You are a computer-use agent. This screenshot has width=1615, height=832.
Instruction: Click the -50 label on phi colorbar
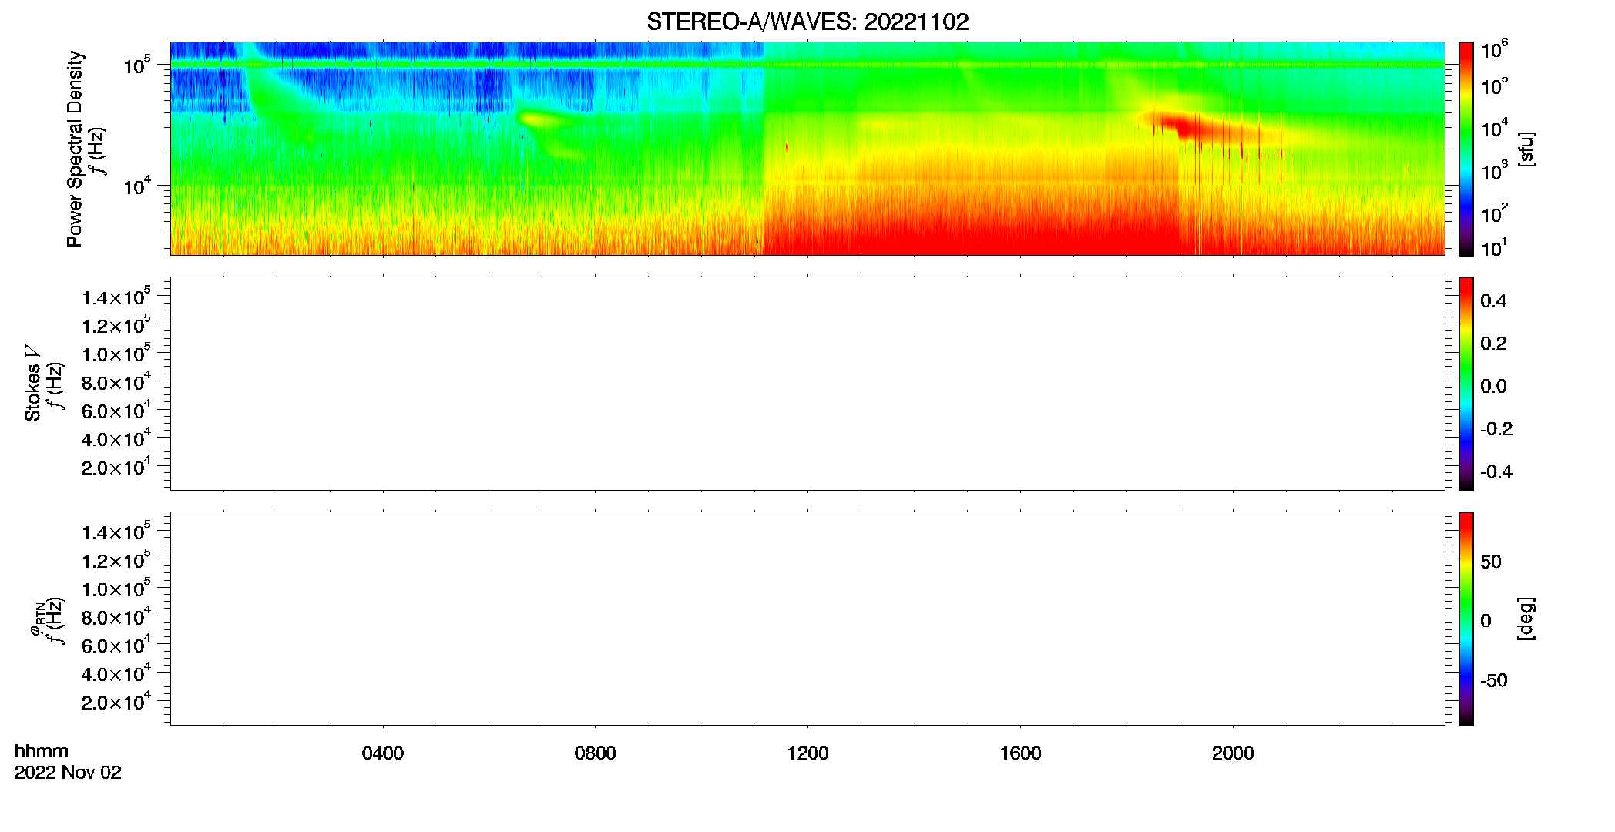pyautogui.click(x=1494, y=681)
